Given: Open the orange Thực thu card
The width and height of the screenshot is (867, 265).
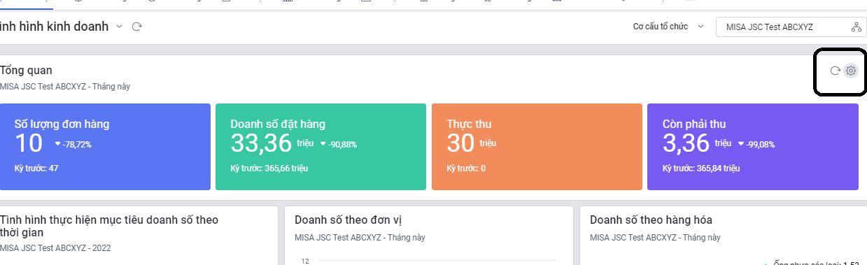Looking at the screenshot, I should (537, 147).
